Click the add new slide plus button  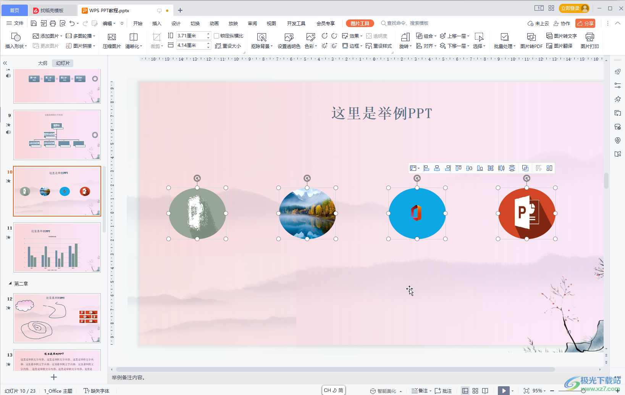point(54,377)
